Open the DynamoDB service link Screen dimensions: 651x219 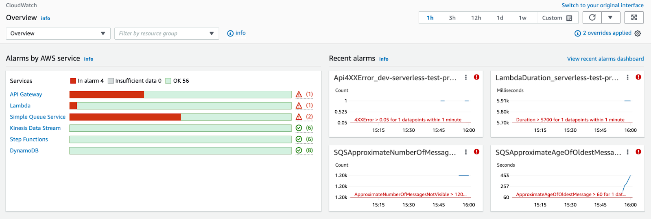click(24, 150)
